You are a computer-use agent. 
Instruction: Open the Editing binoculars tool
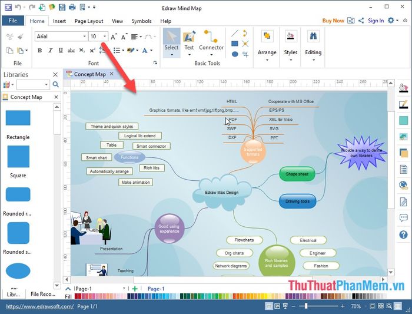[x=313, y=36]
